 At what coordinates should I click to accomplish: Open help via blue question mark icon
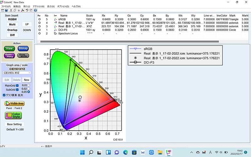tap(35, 10)
